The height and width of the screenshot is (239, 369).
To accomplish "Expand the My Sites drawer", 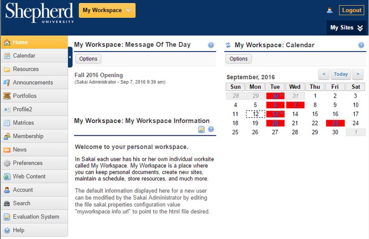I will 346,28.
